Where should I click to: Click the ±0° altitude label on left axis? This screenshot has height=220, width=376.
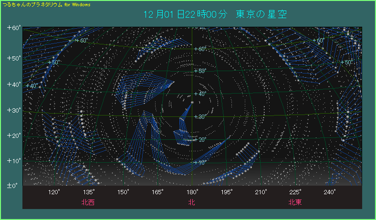point(13,185)
